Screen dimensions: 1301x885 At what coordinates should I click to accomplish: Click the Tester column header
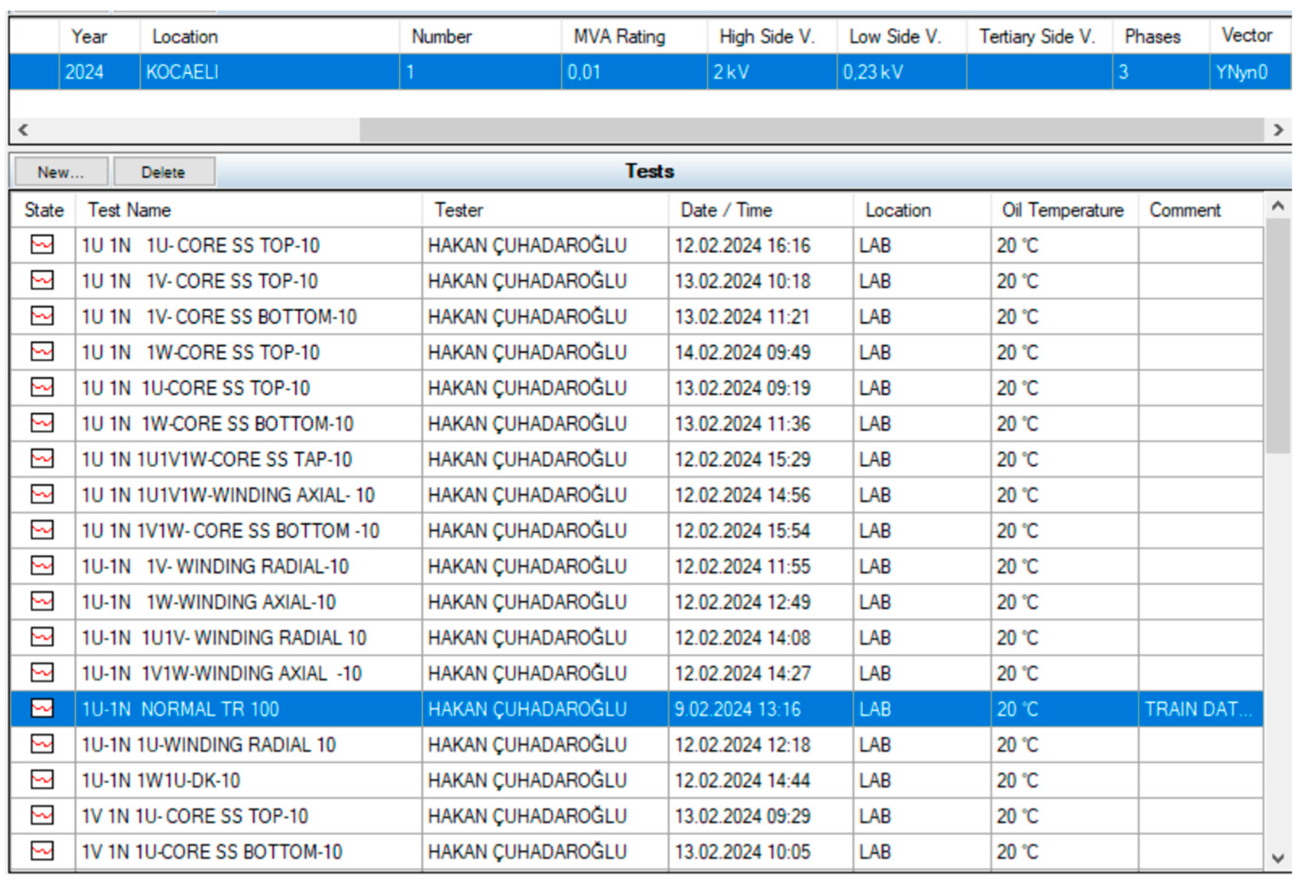click(x=458, y=210)
